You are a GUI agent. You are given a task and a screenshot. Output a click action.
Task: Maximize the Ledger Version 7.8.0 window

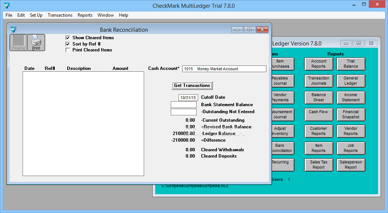pyautogui.click(x=358, y=43)
